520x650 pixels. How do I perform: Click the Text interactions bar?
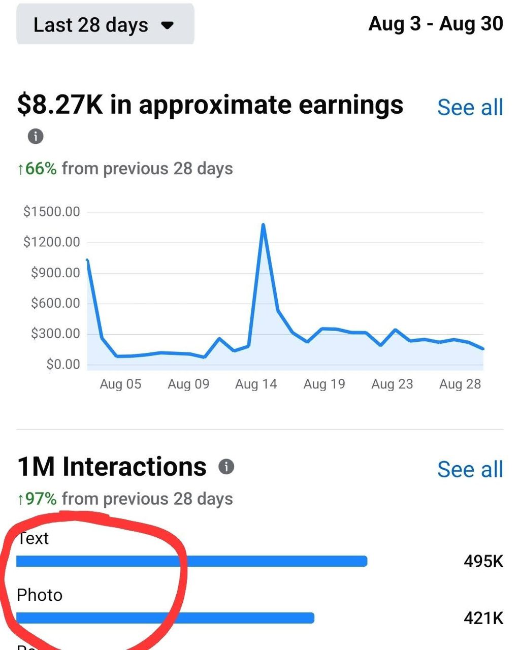(191, 561)
